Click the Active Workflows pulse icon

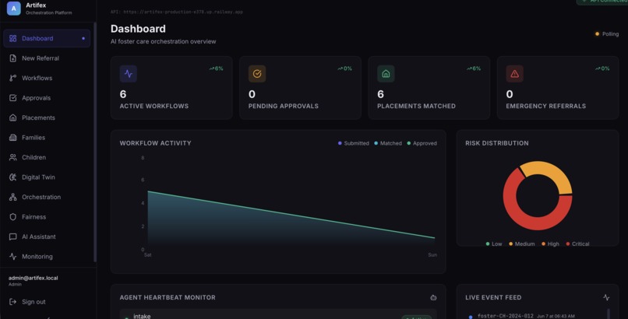click(128, 74)
